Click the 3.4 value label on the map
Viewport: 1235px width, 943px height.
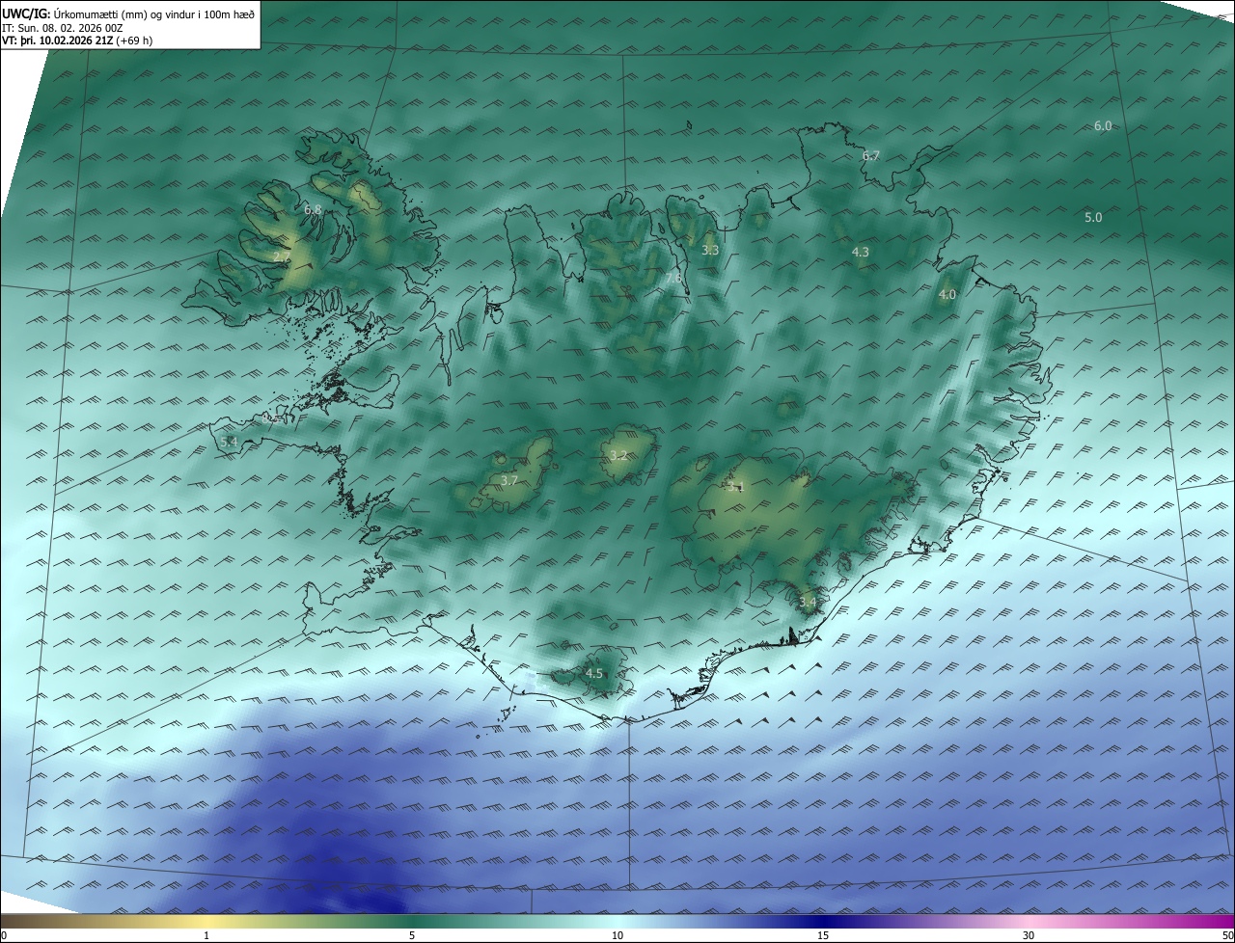pyautogui.click(x=808, y=603)
